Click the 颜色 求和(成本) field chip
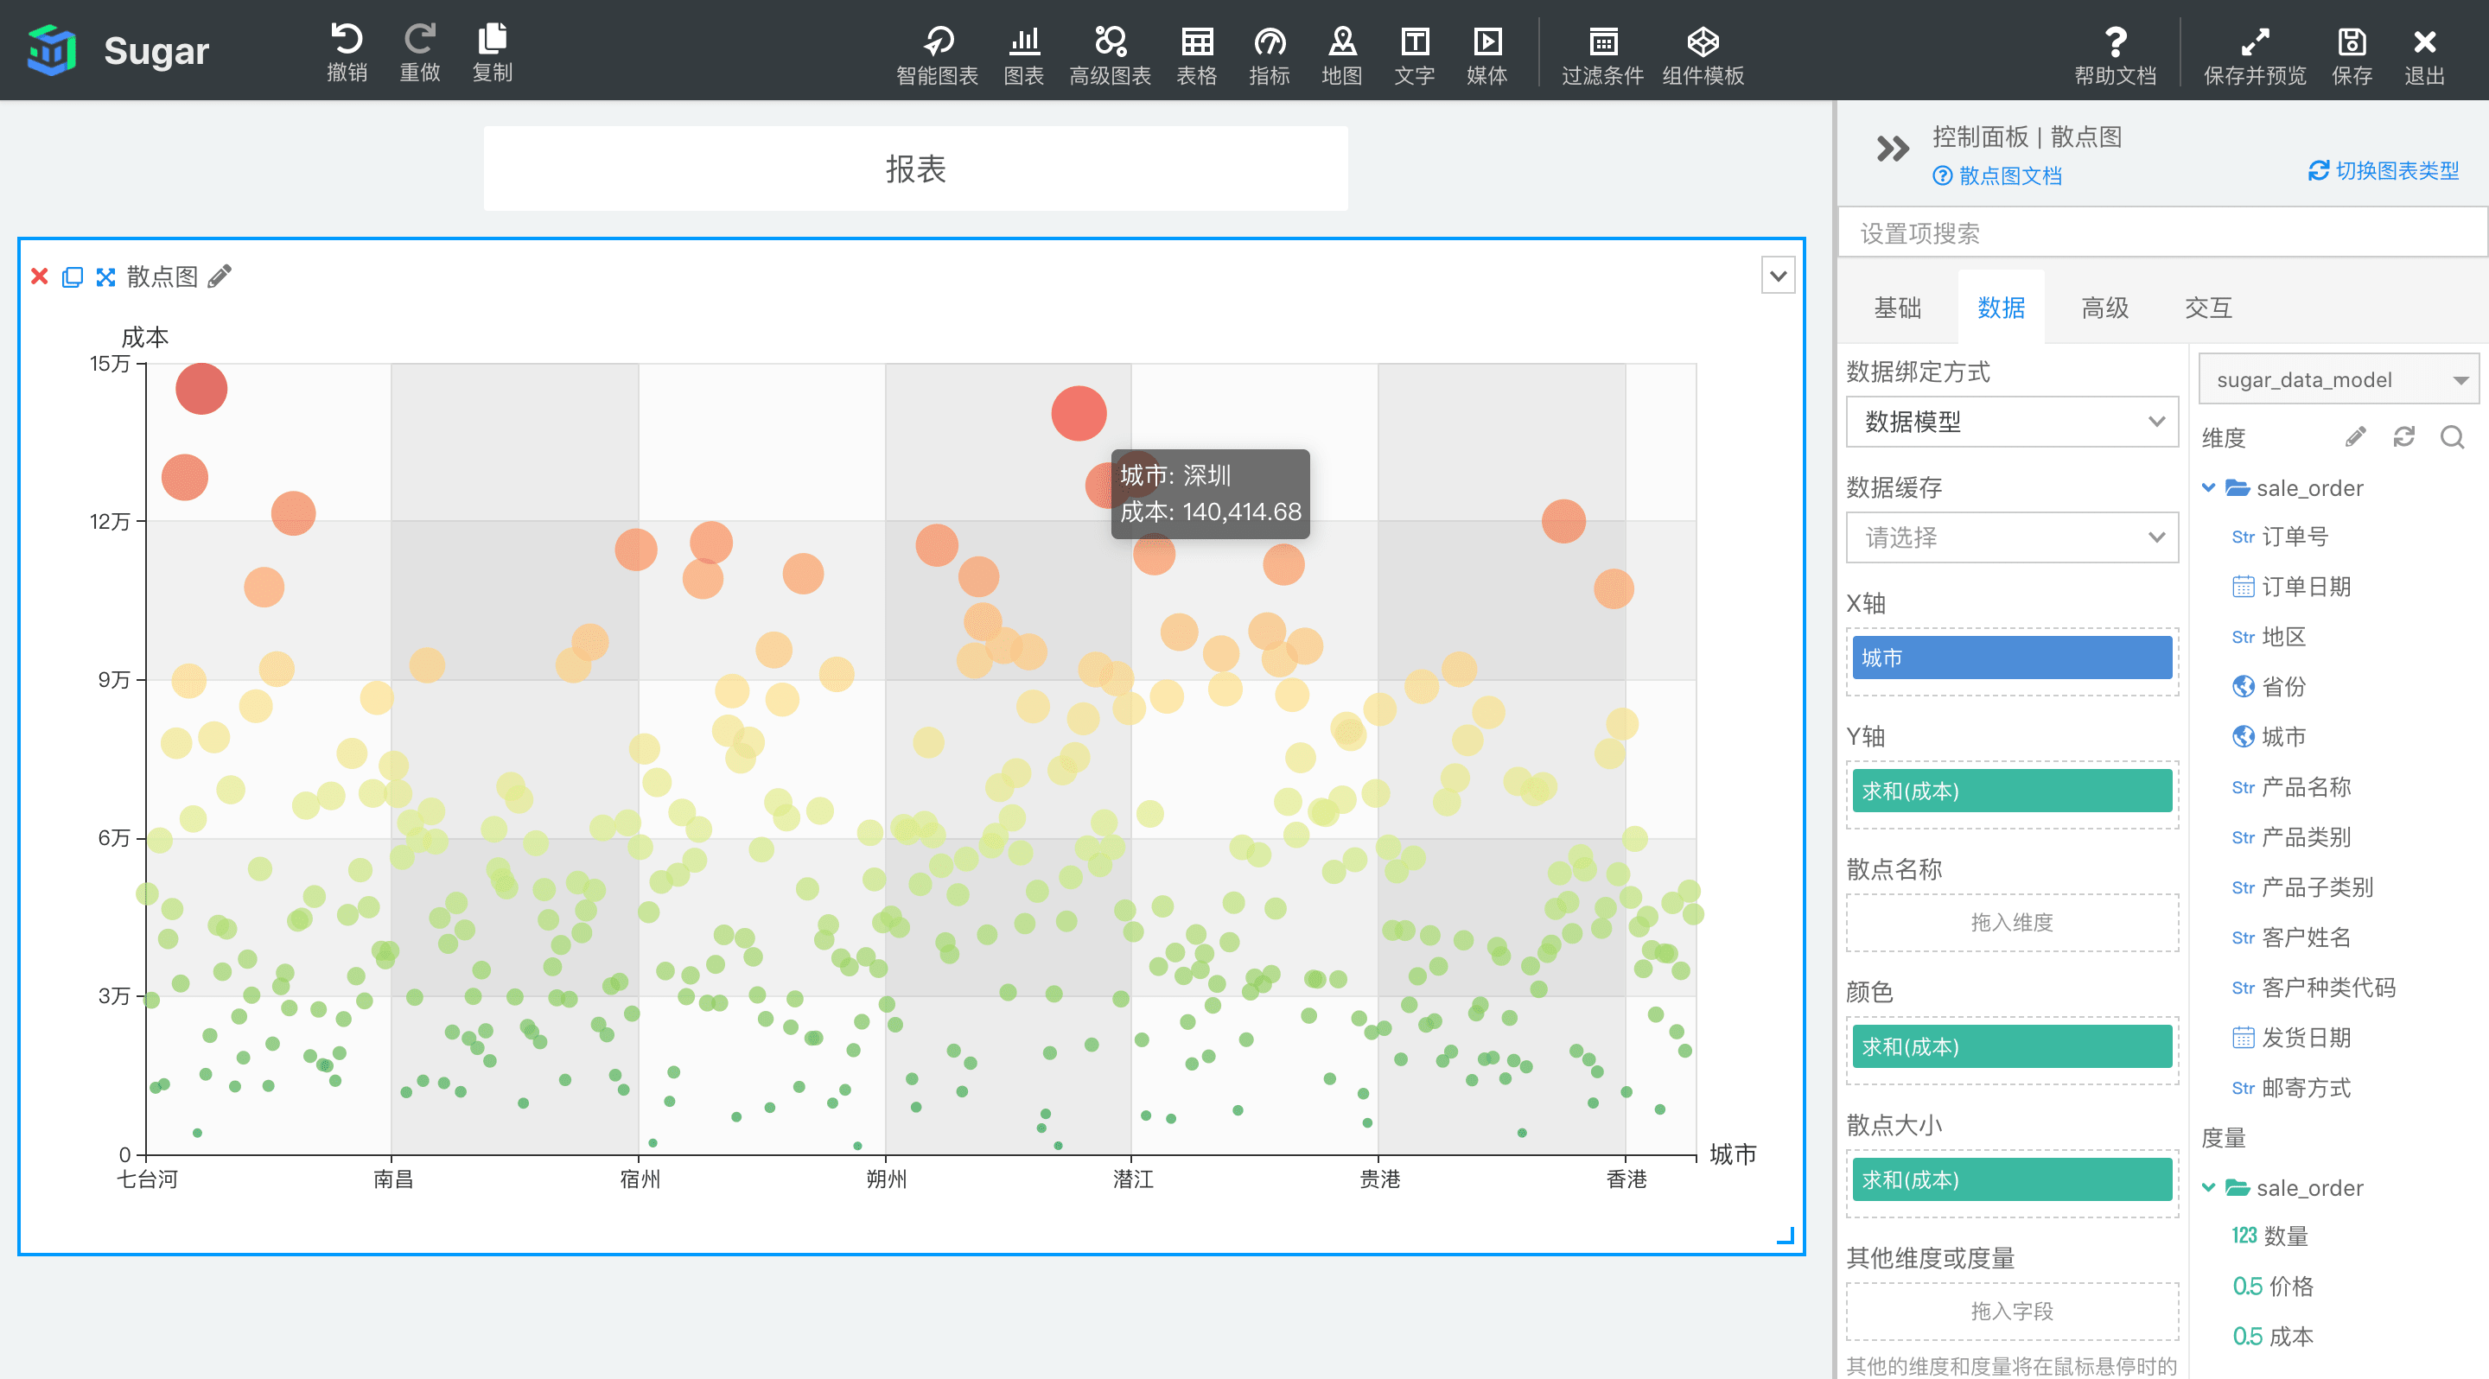Image resolution: width=2489 pixels, height=1379 pixels. [2012, 1047]
